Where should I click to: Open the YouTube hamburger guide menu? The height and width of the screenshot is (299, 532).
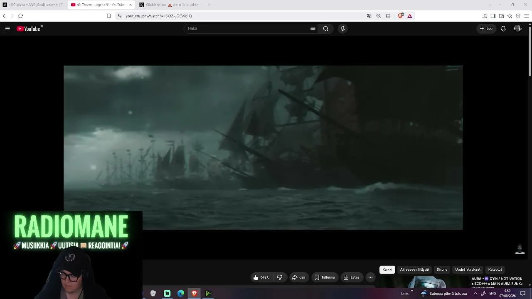7,29
